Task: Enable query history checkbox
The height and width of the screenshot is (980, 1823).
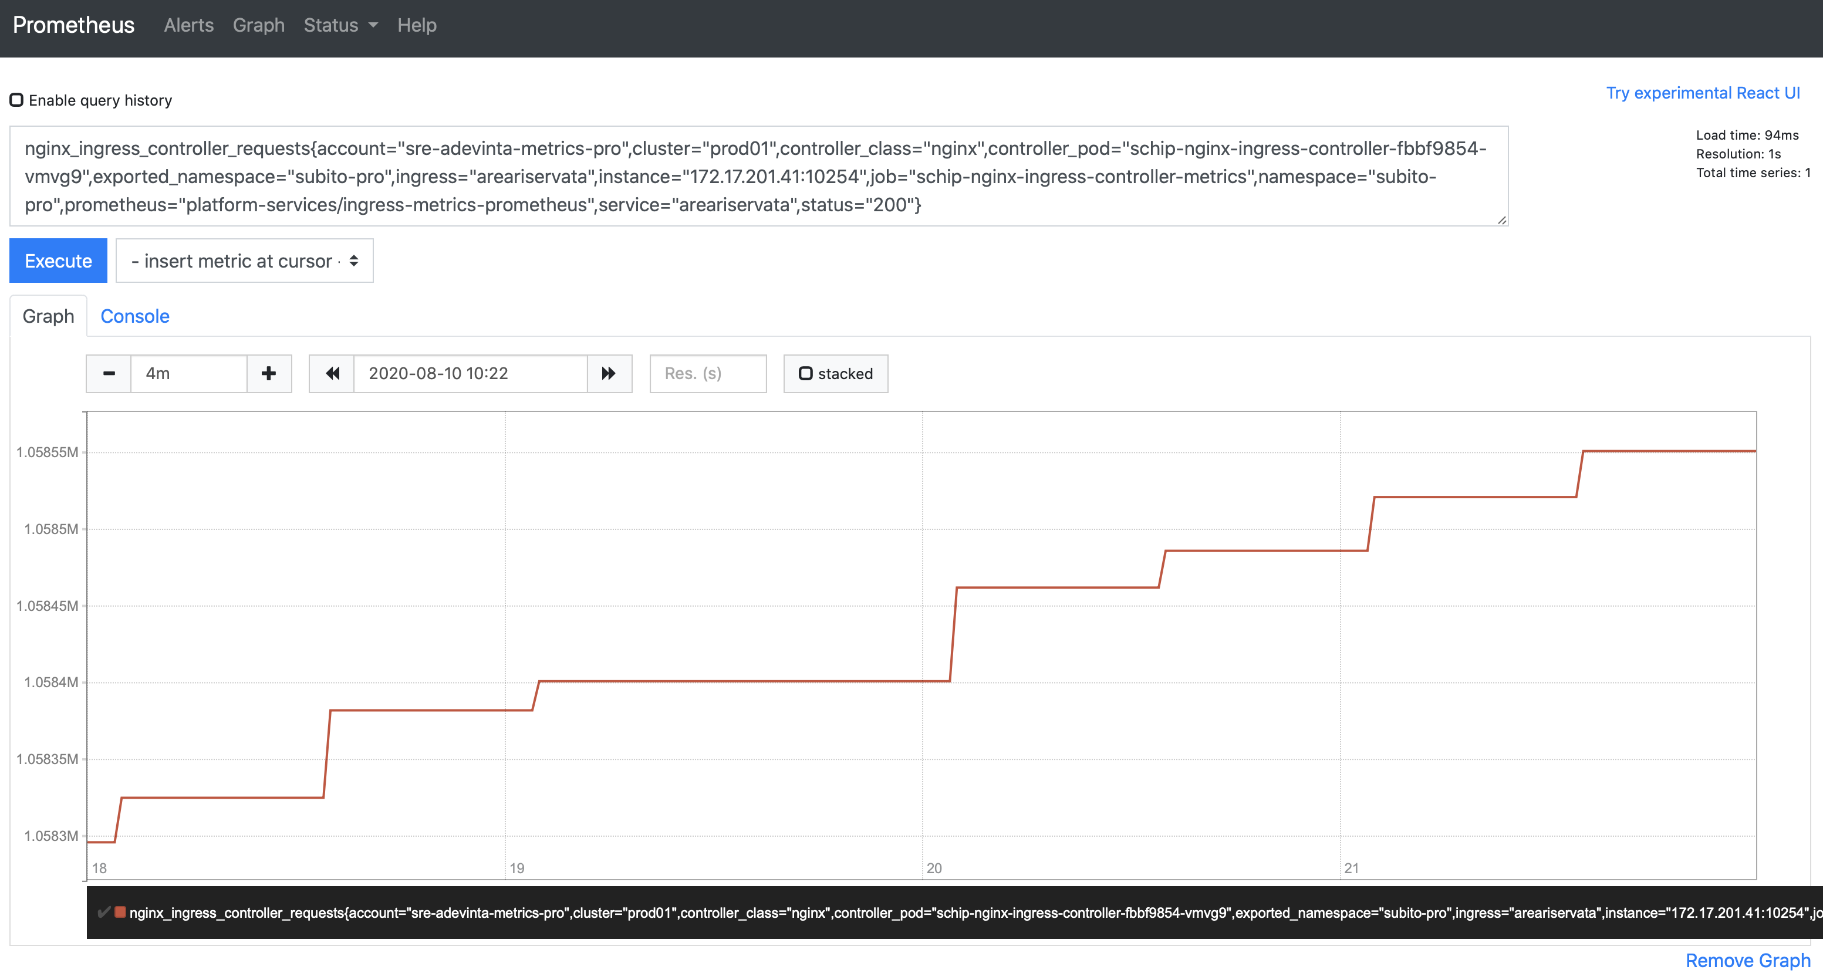Action: coord(16,100)
